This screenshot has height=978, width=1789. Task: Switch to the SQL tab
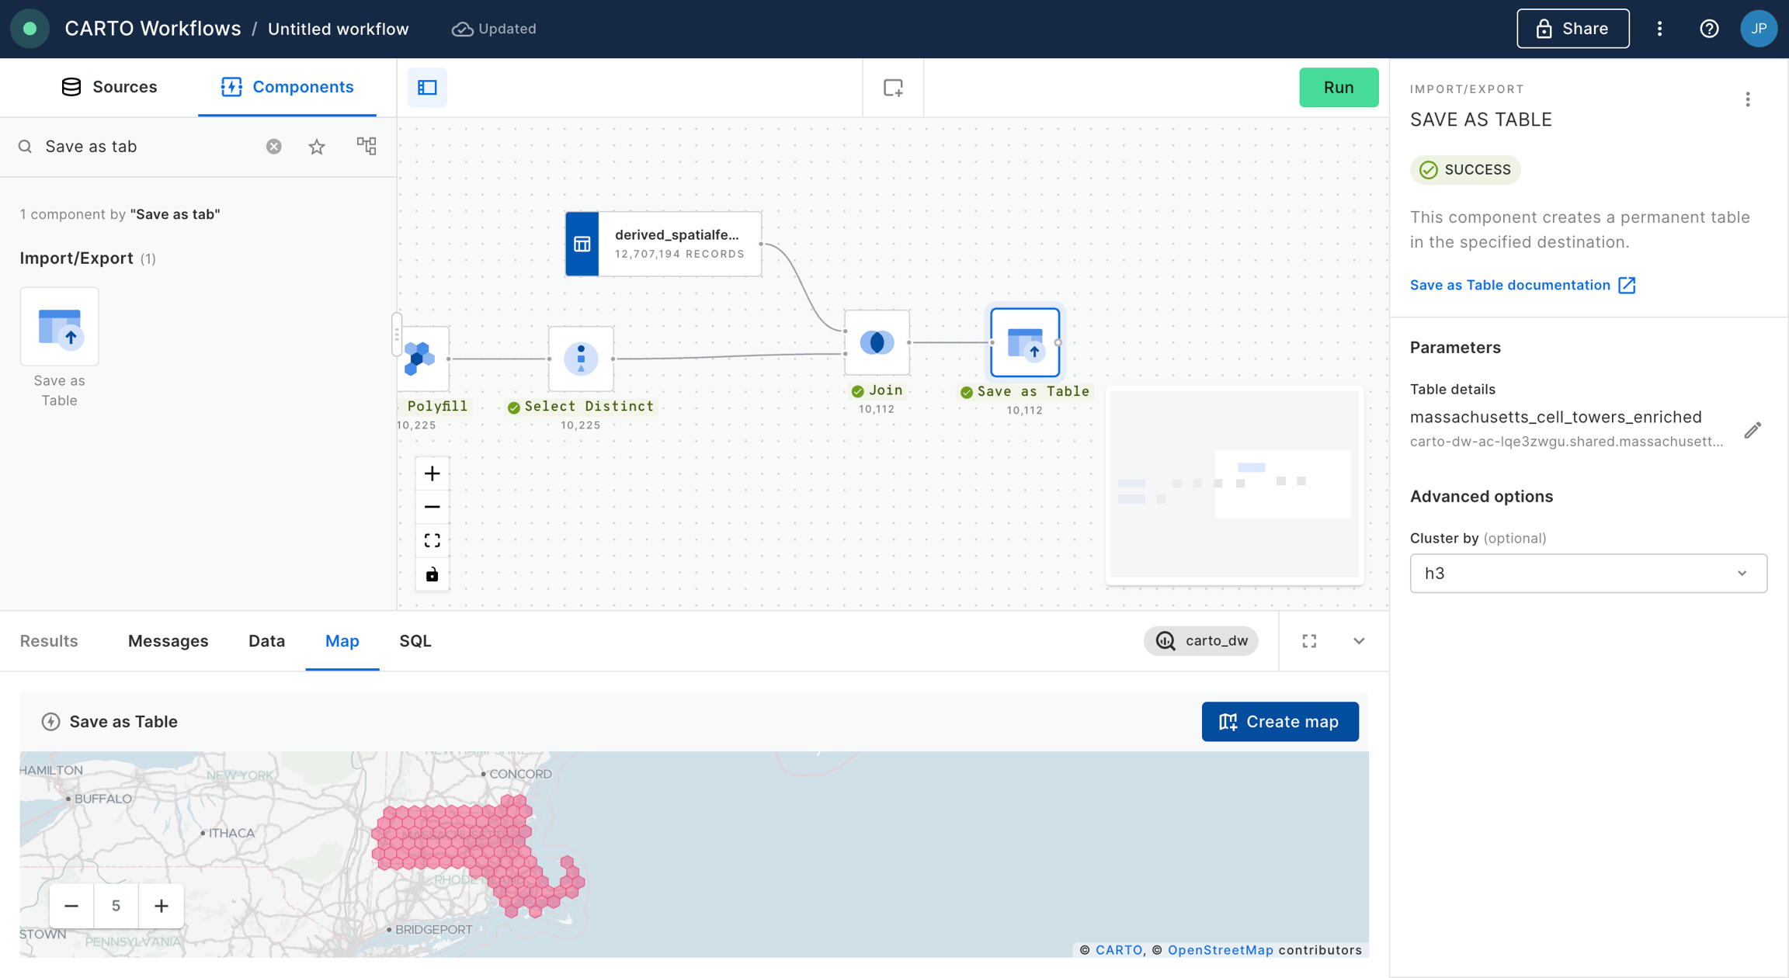[415, 641]
